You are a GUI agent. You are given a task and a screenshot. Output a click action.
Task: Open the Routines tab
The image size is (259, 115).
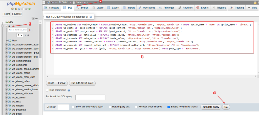(x=185, y=8)
